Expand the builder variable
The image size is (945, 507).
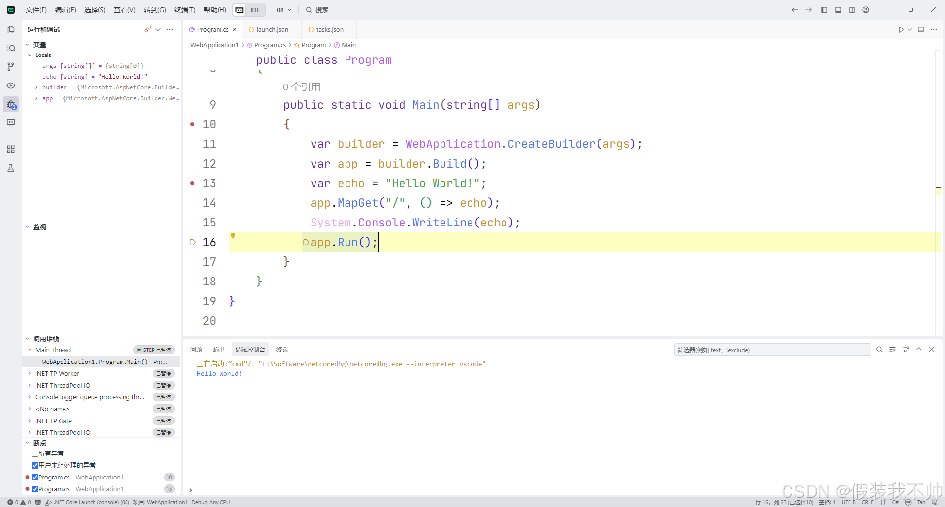[36, 87]
